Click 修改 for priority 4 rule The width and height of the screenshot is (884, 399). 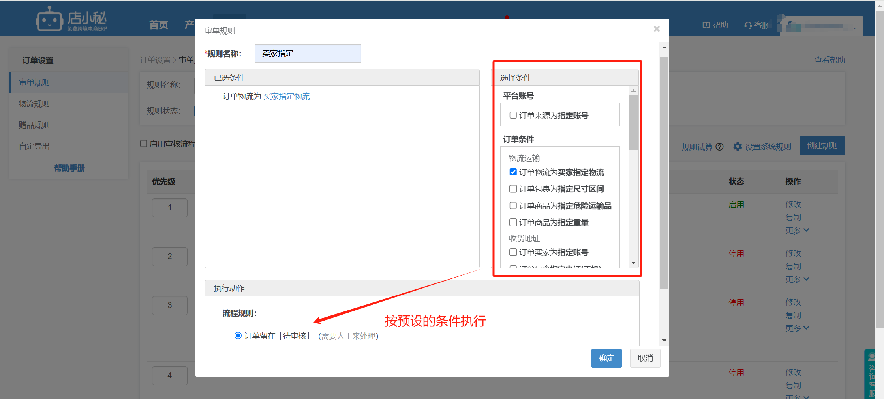[x=793, y=372]
